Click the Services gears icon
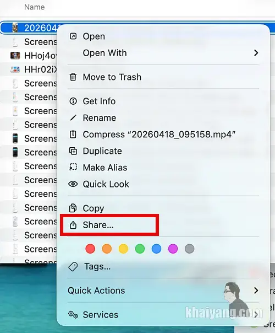The width and height of the screenshot is (275, 333). [x=73, y=314]
